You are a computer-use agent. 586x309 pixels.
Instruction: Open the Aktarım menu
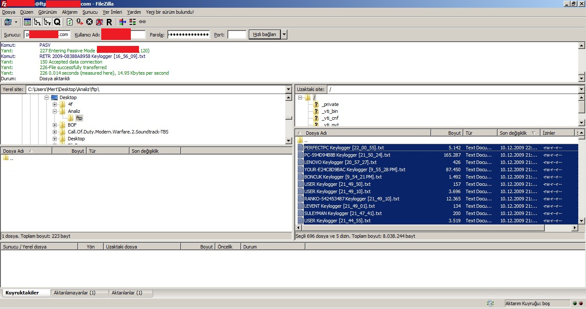point(69,12)
